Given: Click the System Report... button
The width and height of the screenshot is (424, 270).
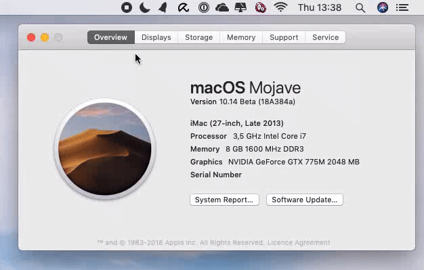Looking at the screenshot, I should pyautogui.click(x=224, y=200).
